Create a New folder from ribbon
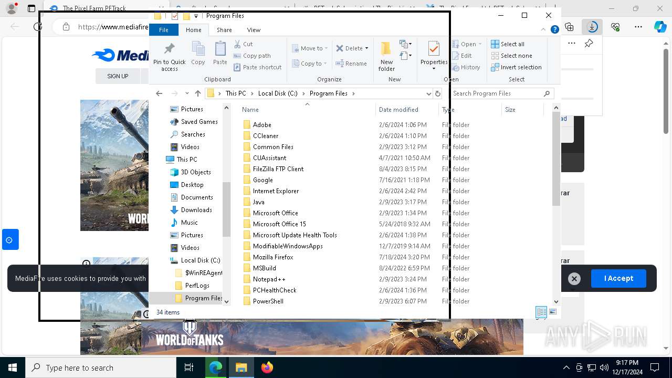The image size is (672, 378). (x=386, y=56)
